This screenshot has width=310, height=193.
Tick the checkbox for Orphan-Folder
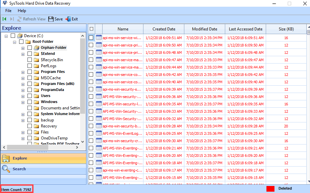coord(30,47)
